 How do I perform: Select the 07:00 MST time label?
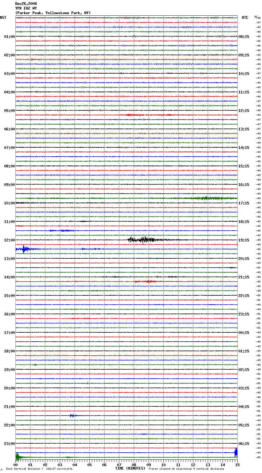[x=10, y=148]
